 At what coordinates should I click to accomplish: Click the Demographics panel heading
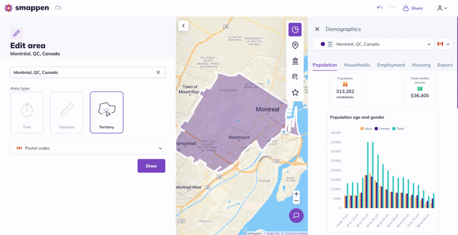(343, 29)
